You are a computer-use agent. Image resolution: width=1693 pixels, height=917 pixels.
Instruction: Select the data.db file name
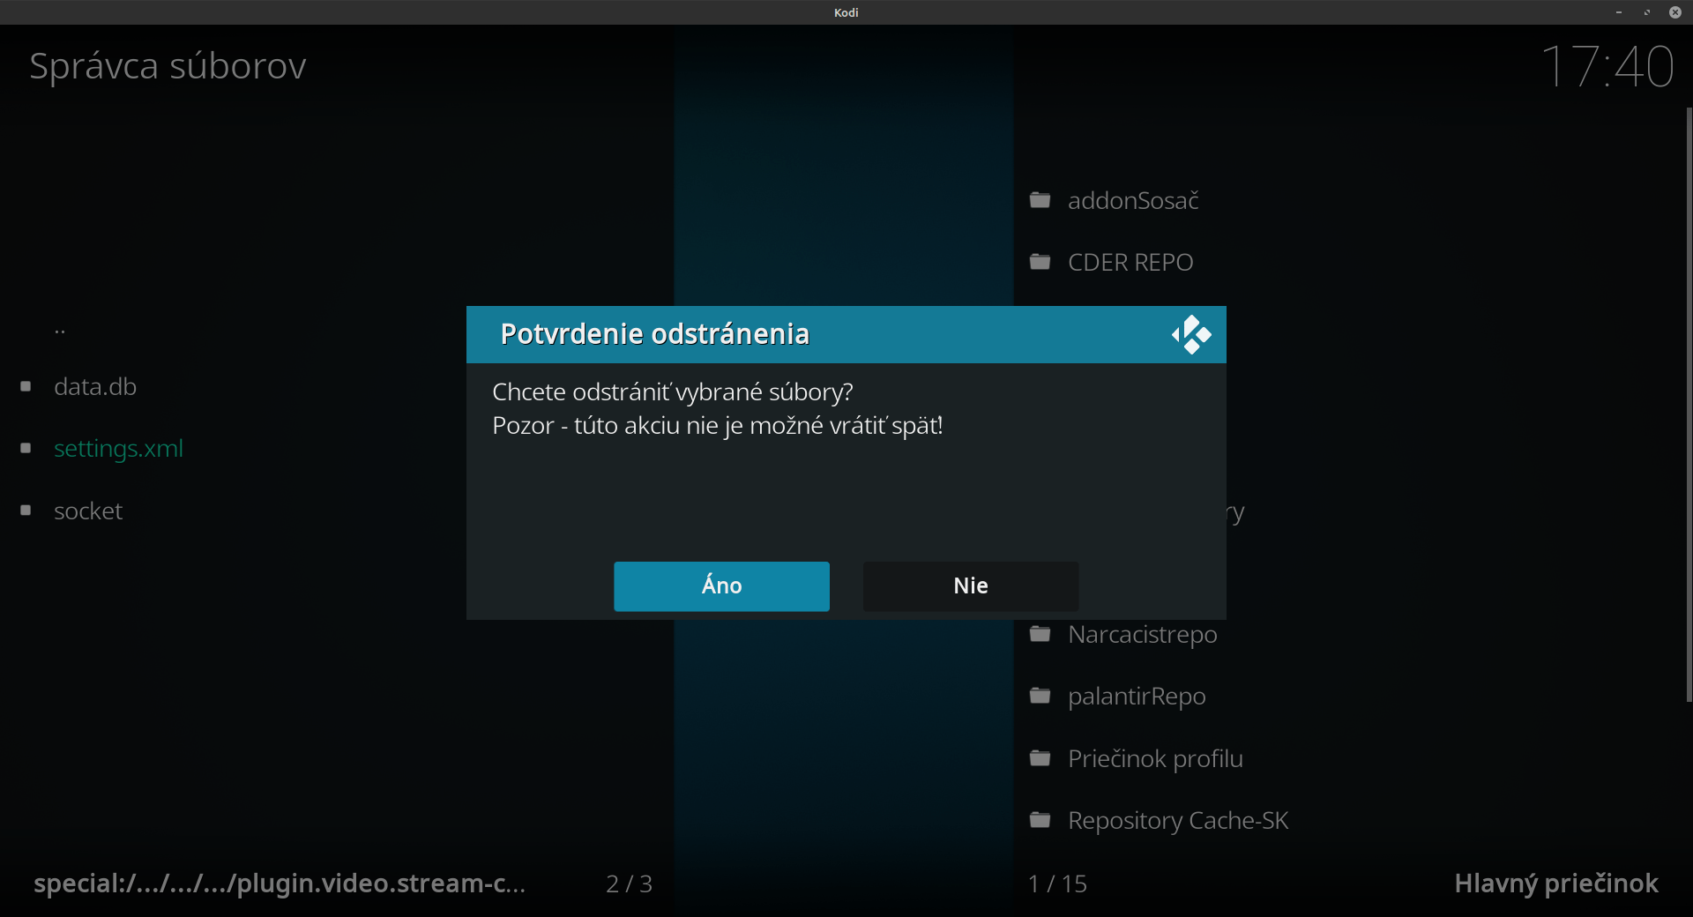pyautogui.click(x=95, y=386)
